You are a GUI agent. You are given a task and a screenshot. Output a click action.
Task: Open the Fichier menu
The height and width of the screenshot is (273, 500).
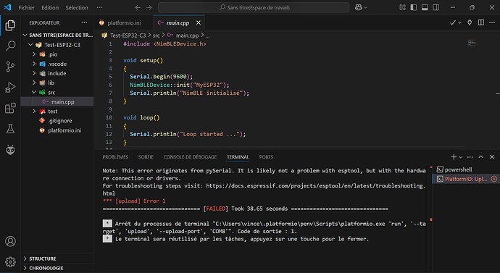tap(27, 8)
